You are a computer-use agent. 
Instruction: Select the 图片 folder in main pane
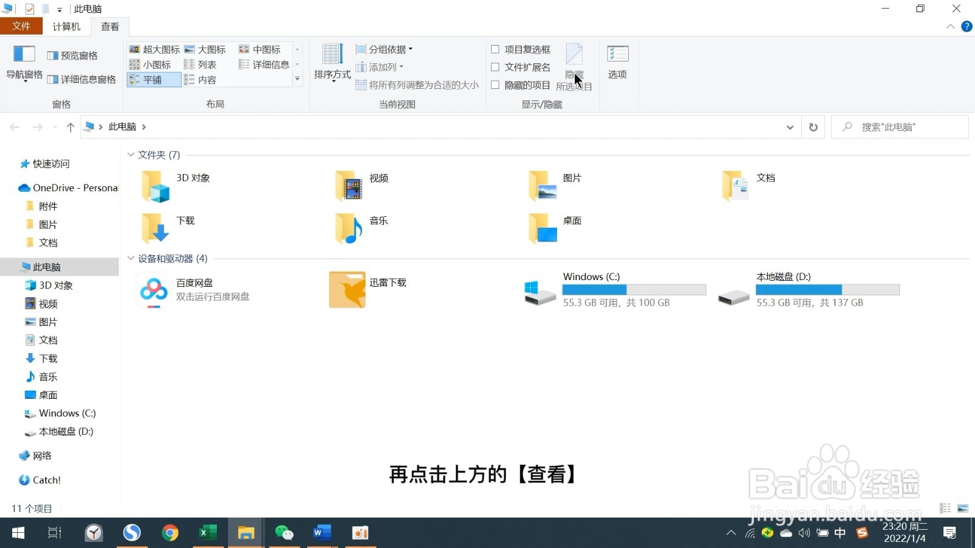pyautogui.click(x=556, y=186)
